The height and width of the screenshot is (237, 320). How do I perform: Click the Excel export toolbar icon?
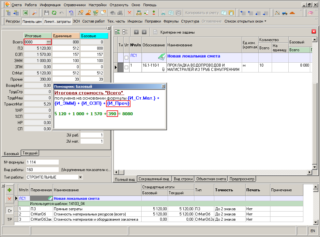[x=25, y=13]
